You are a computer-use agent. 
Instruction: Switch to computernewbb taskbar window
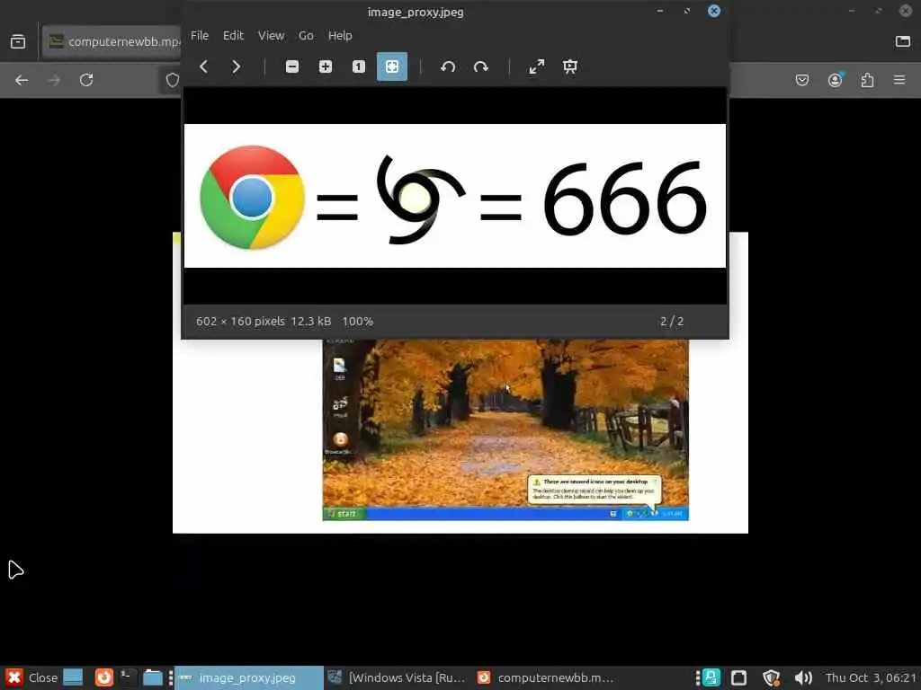point(548,677)
